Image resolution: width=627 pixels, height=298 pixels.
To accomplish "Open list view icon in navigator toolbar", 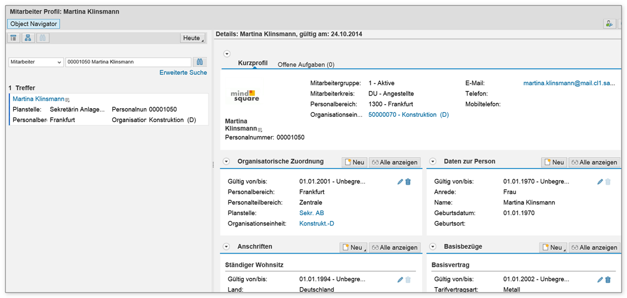I will pos(14,38).
